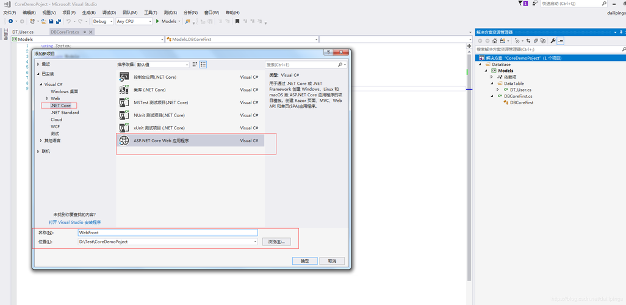Open the 排序依据 sort-by dropdown

click(x=163, y=64)
